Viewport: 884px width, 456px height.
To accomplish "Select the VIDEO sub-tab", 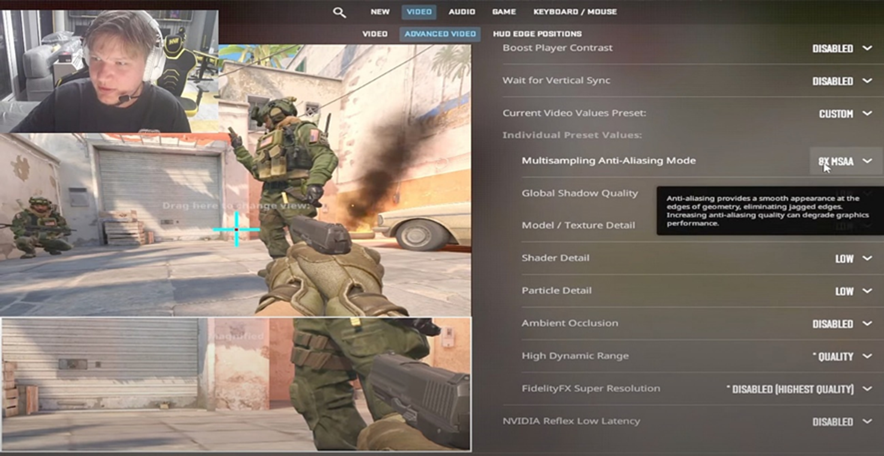I will (375, 34).
